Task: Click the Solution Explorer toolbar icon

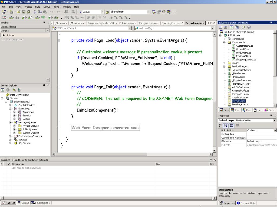Action: point(154,12)
